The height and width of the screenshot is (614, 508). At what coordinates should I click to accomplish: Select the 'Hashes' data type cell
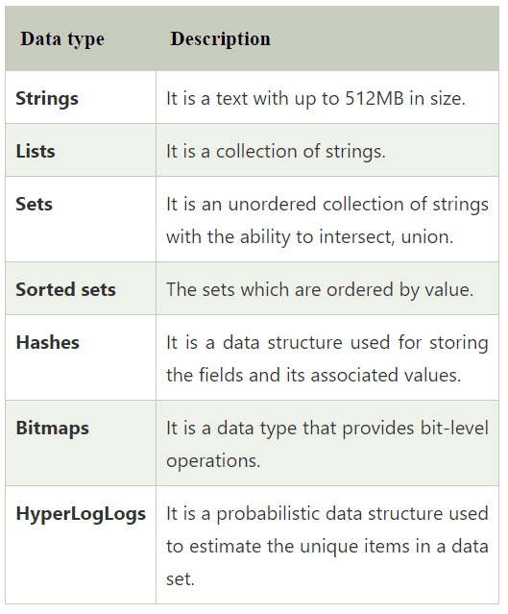[x=81, y=357]
